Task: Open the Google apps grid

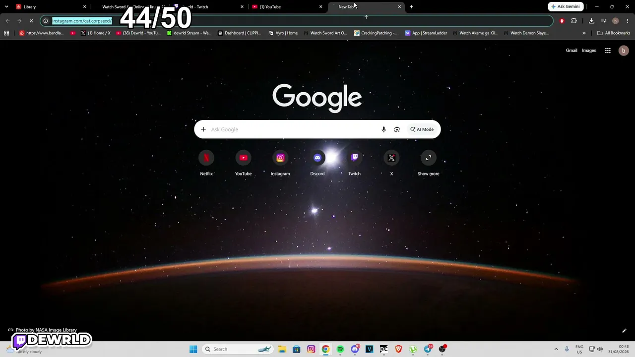Action: coord(608,51)
